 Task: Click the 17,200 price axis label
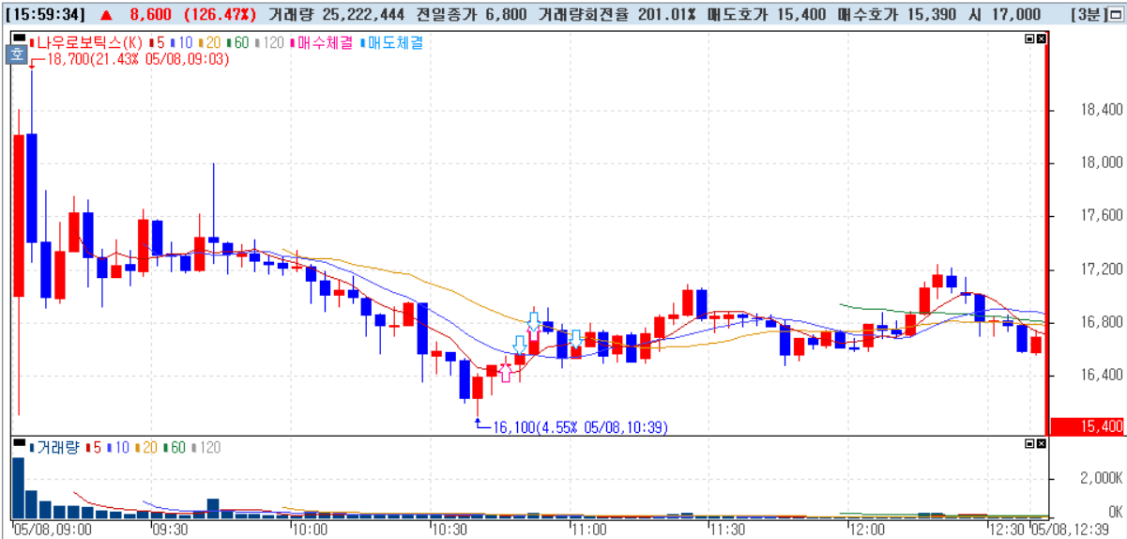point(1102,269)
